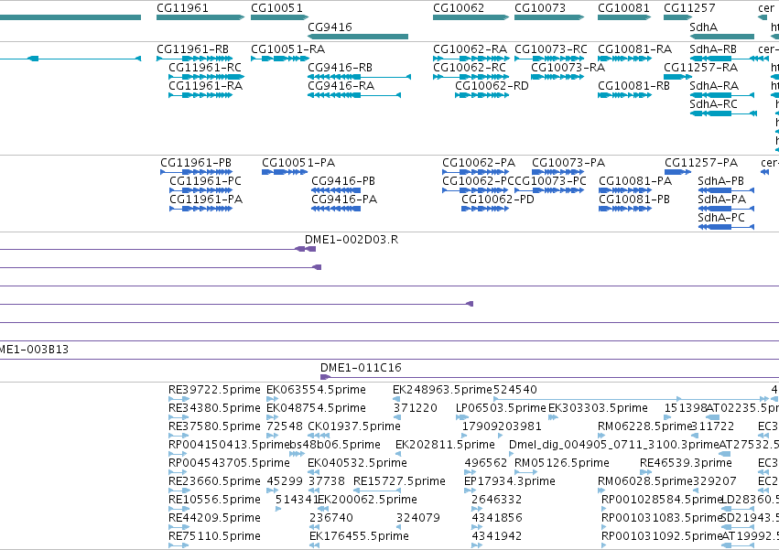
Task: Open transcript CG11257-RA
Action: pyautogui.click(x=701, y=67)
